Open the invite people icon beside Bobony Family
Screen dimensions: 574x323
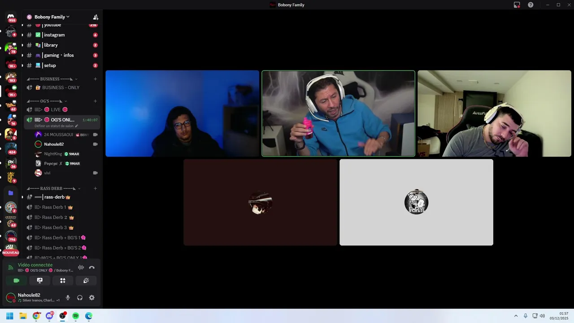96,17
